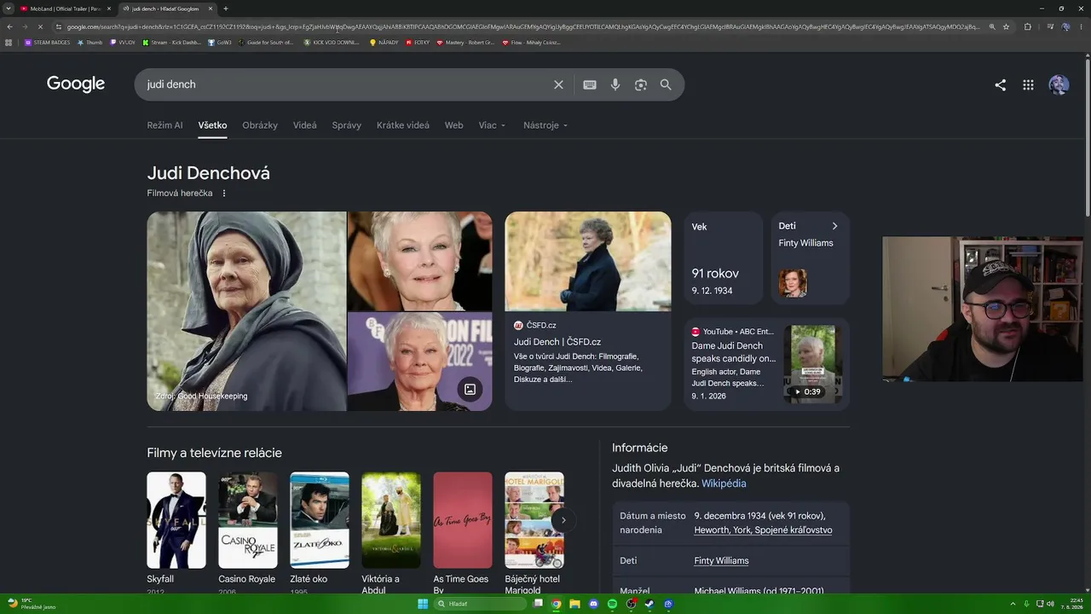
Task: Open the NÁPADY bookmark
Action: (384, 42)
